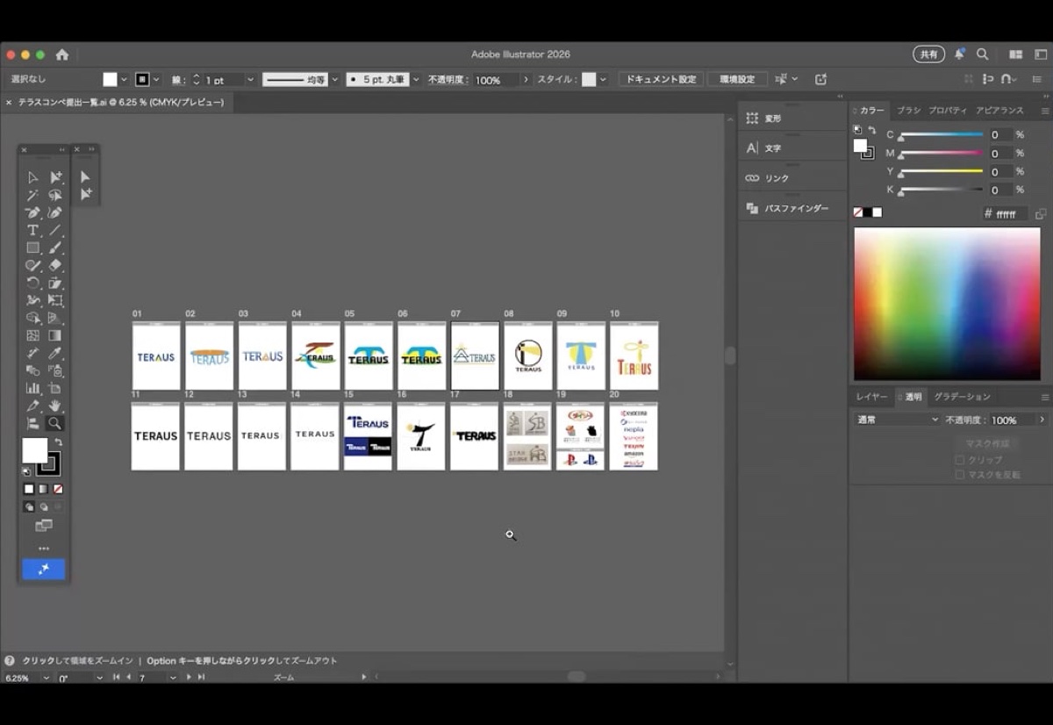This screenshot has height=725, width=1053.
Task: Select the Column Graph tool
Action: click(33, 388)
